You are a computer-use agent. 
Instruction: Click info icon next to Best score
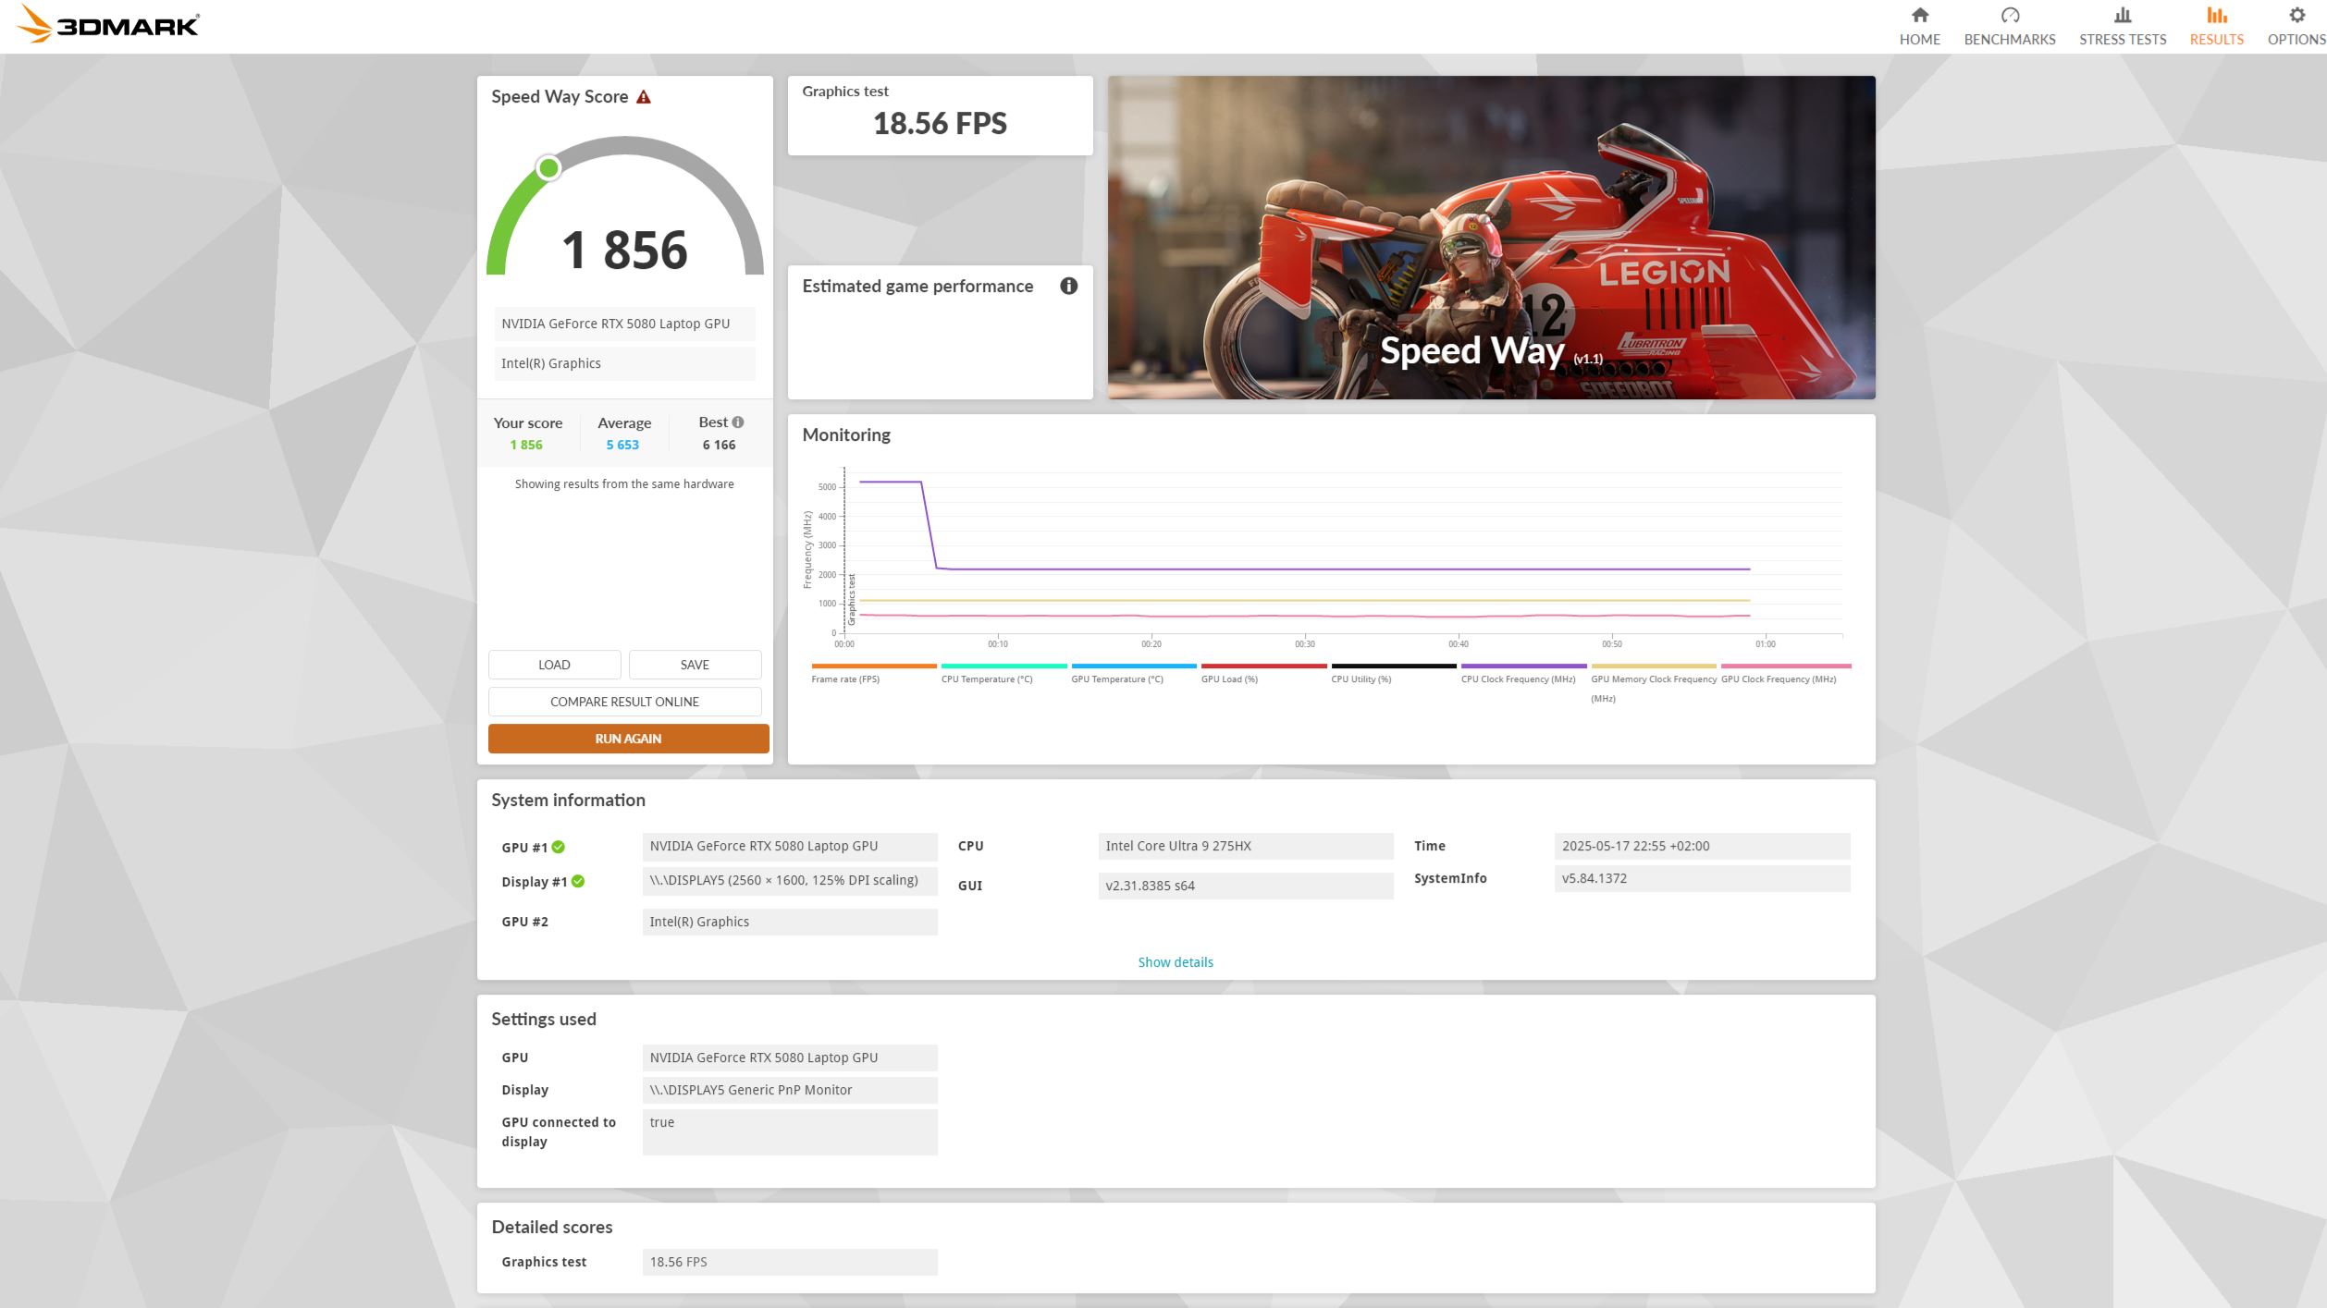[738, 422]
